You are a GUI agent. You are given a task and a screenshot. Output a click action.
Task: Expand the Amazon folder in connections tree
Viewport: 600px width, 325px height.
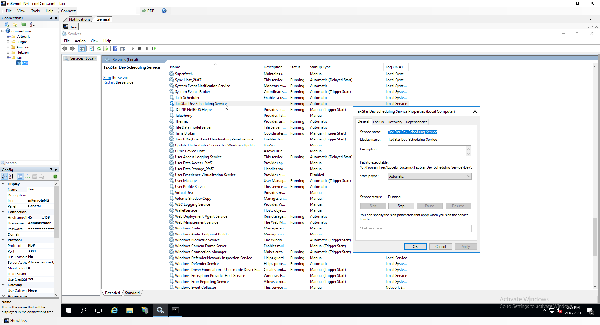[8, 47]
